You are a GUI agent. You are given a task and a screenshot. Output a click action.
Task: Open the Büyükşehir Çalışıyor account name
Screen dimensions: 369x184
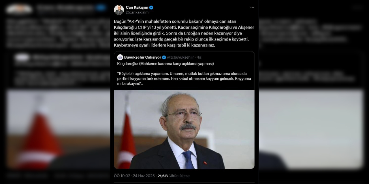pyautogui.click(x=143, y=57)
